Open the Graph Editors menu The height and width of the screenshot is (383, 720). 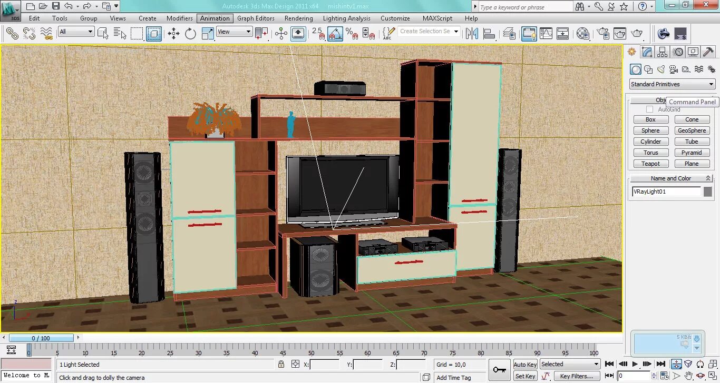coord(256,18)
